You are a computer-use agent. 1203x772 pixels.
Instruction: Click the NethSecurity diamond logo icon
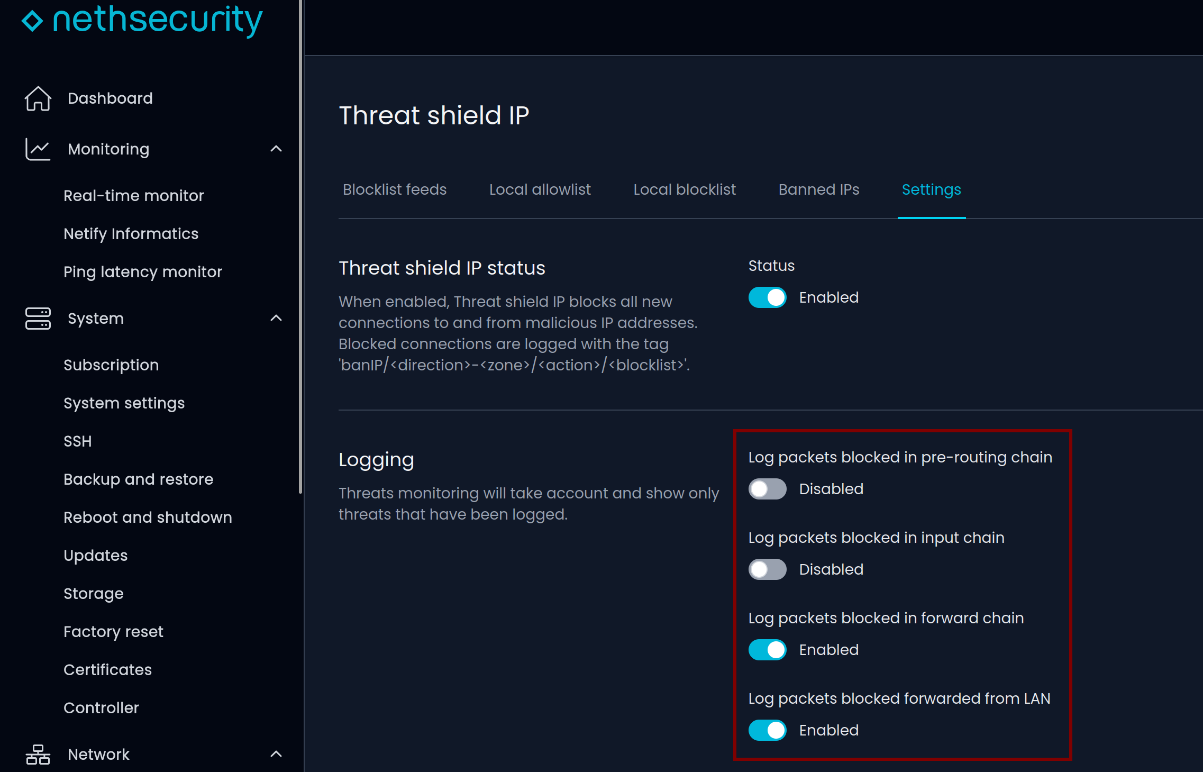[32, 21]
